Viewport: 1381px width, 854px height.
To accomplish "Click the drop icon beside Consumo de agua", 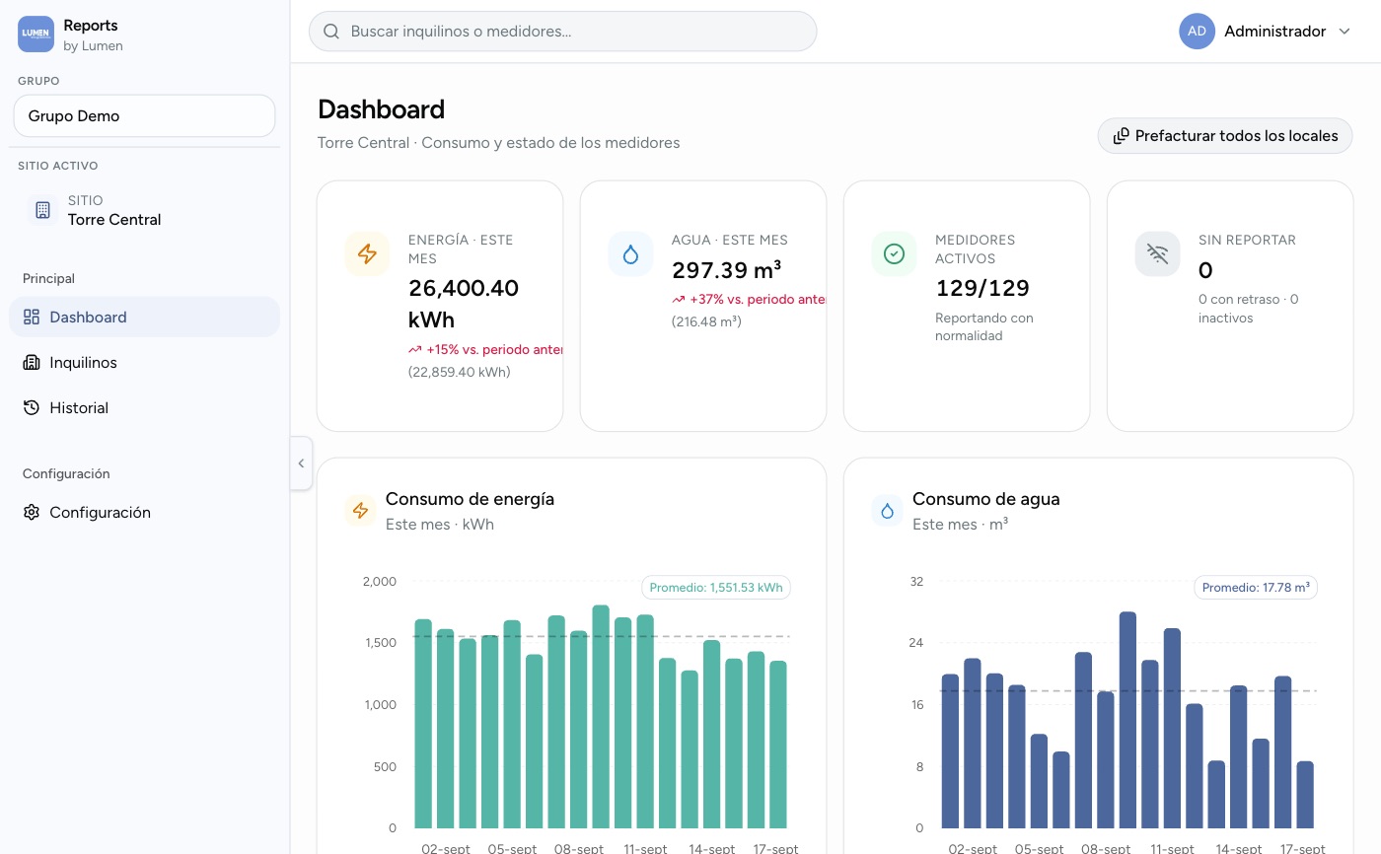I will 887,511.
